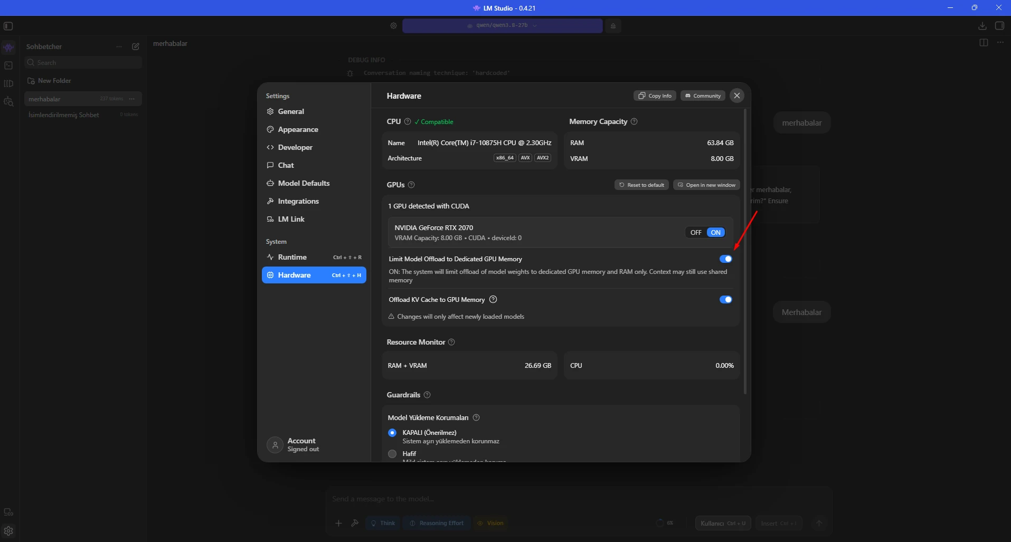This screenshot has height=542, width=1011.
Task: Select the İsimlendirilmemiş Sohbet conversation
Action: click(x=83, y=115)
